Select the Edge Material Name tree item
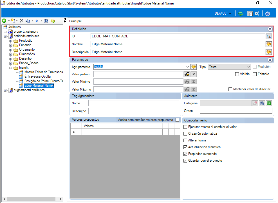278x203 pixels. coord(39,85)
